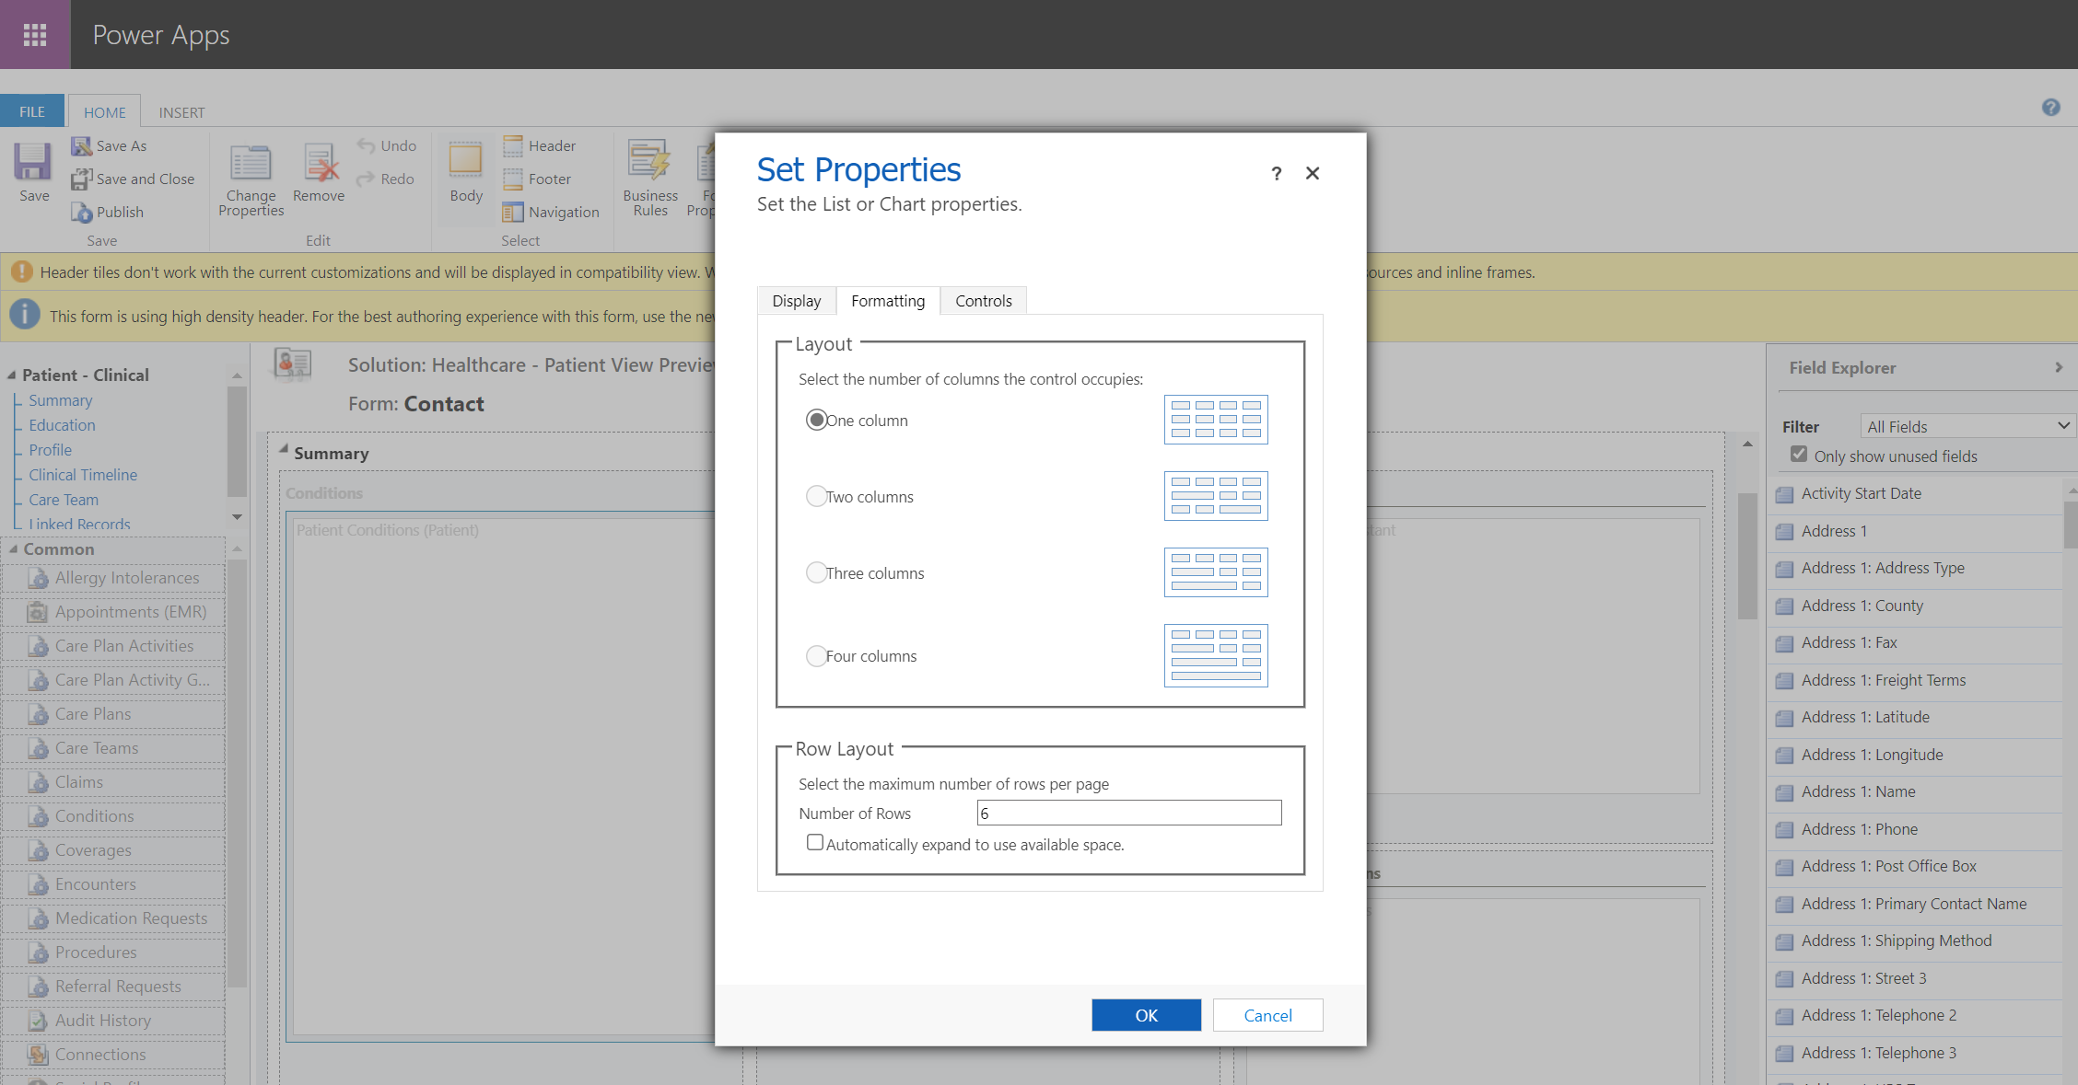Screen dimensions: 2078x1085
Task: Switch to the Controls tab
Action: (983, 301)
